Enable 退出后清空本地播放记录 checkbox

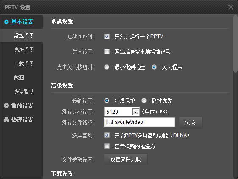pyautogui.click(x=107, y=52)
